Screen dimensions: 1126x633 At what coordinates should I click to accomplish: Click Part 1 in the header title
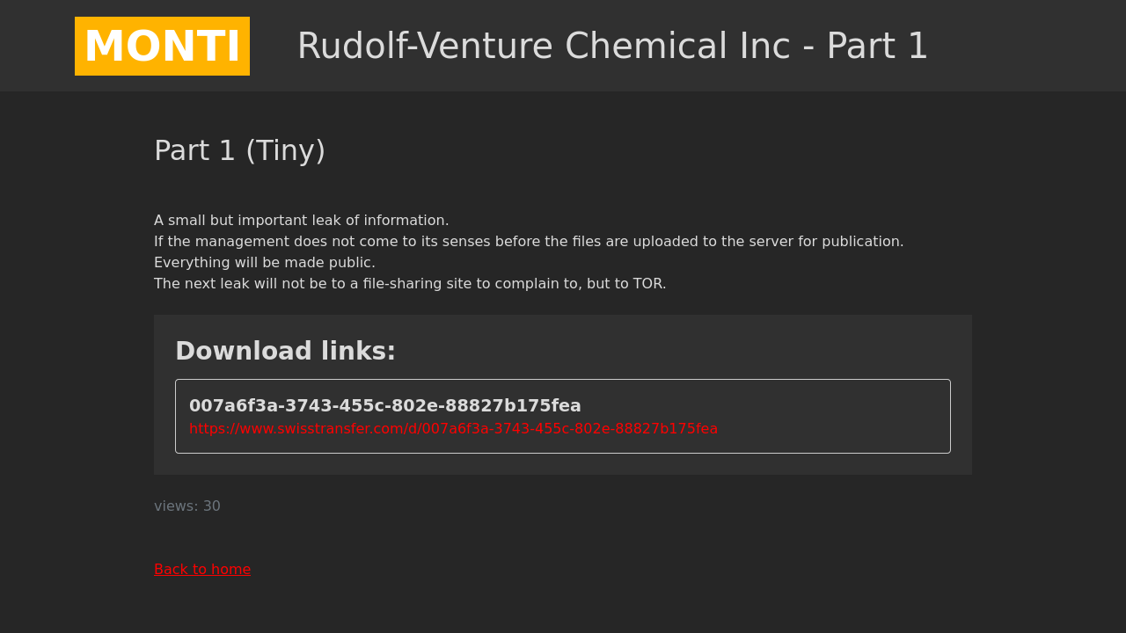(877, 46)
